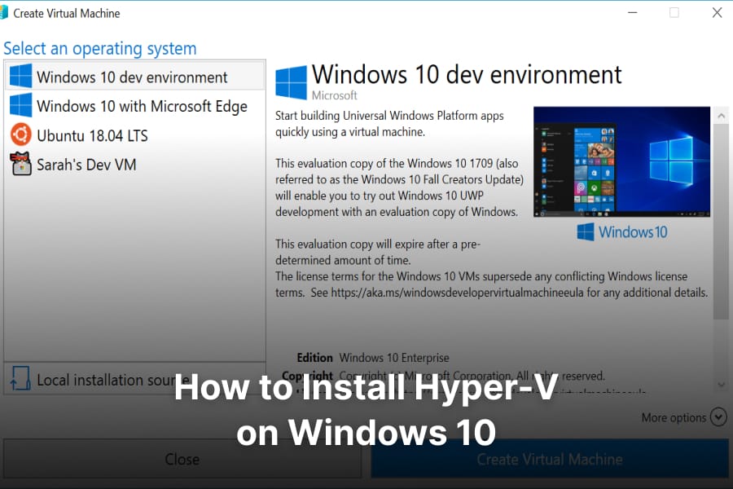
Task: Click the details pane scrollbar thumb
Action: click(x=722, y=222)
